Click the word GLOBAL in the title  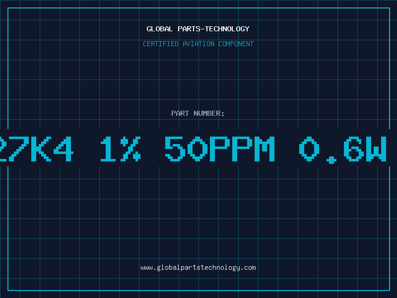[x=159, y=29]
